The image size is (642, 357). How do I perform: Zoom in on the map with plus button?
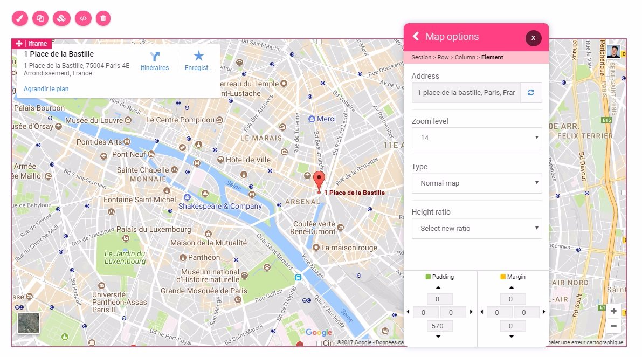tap(613, 311)
